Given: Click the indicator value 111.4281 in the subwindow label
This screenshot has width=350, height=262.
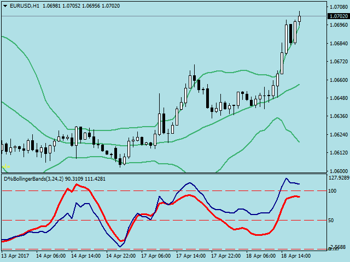Looking at the screenshot, I should tap(95, 179).
